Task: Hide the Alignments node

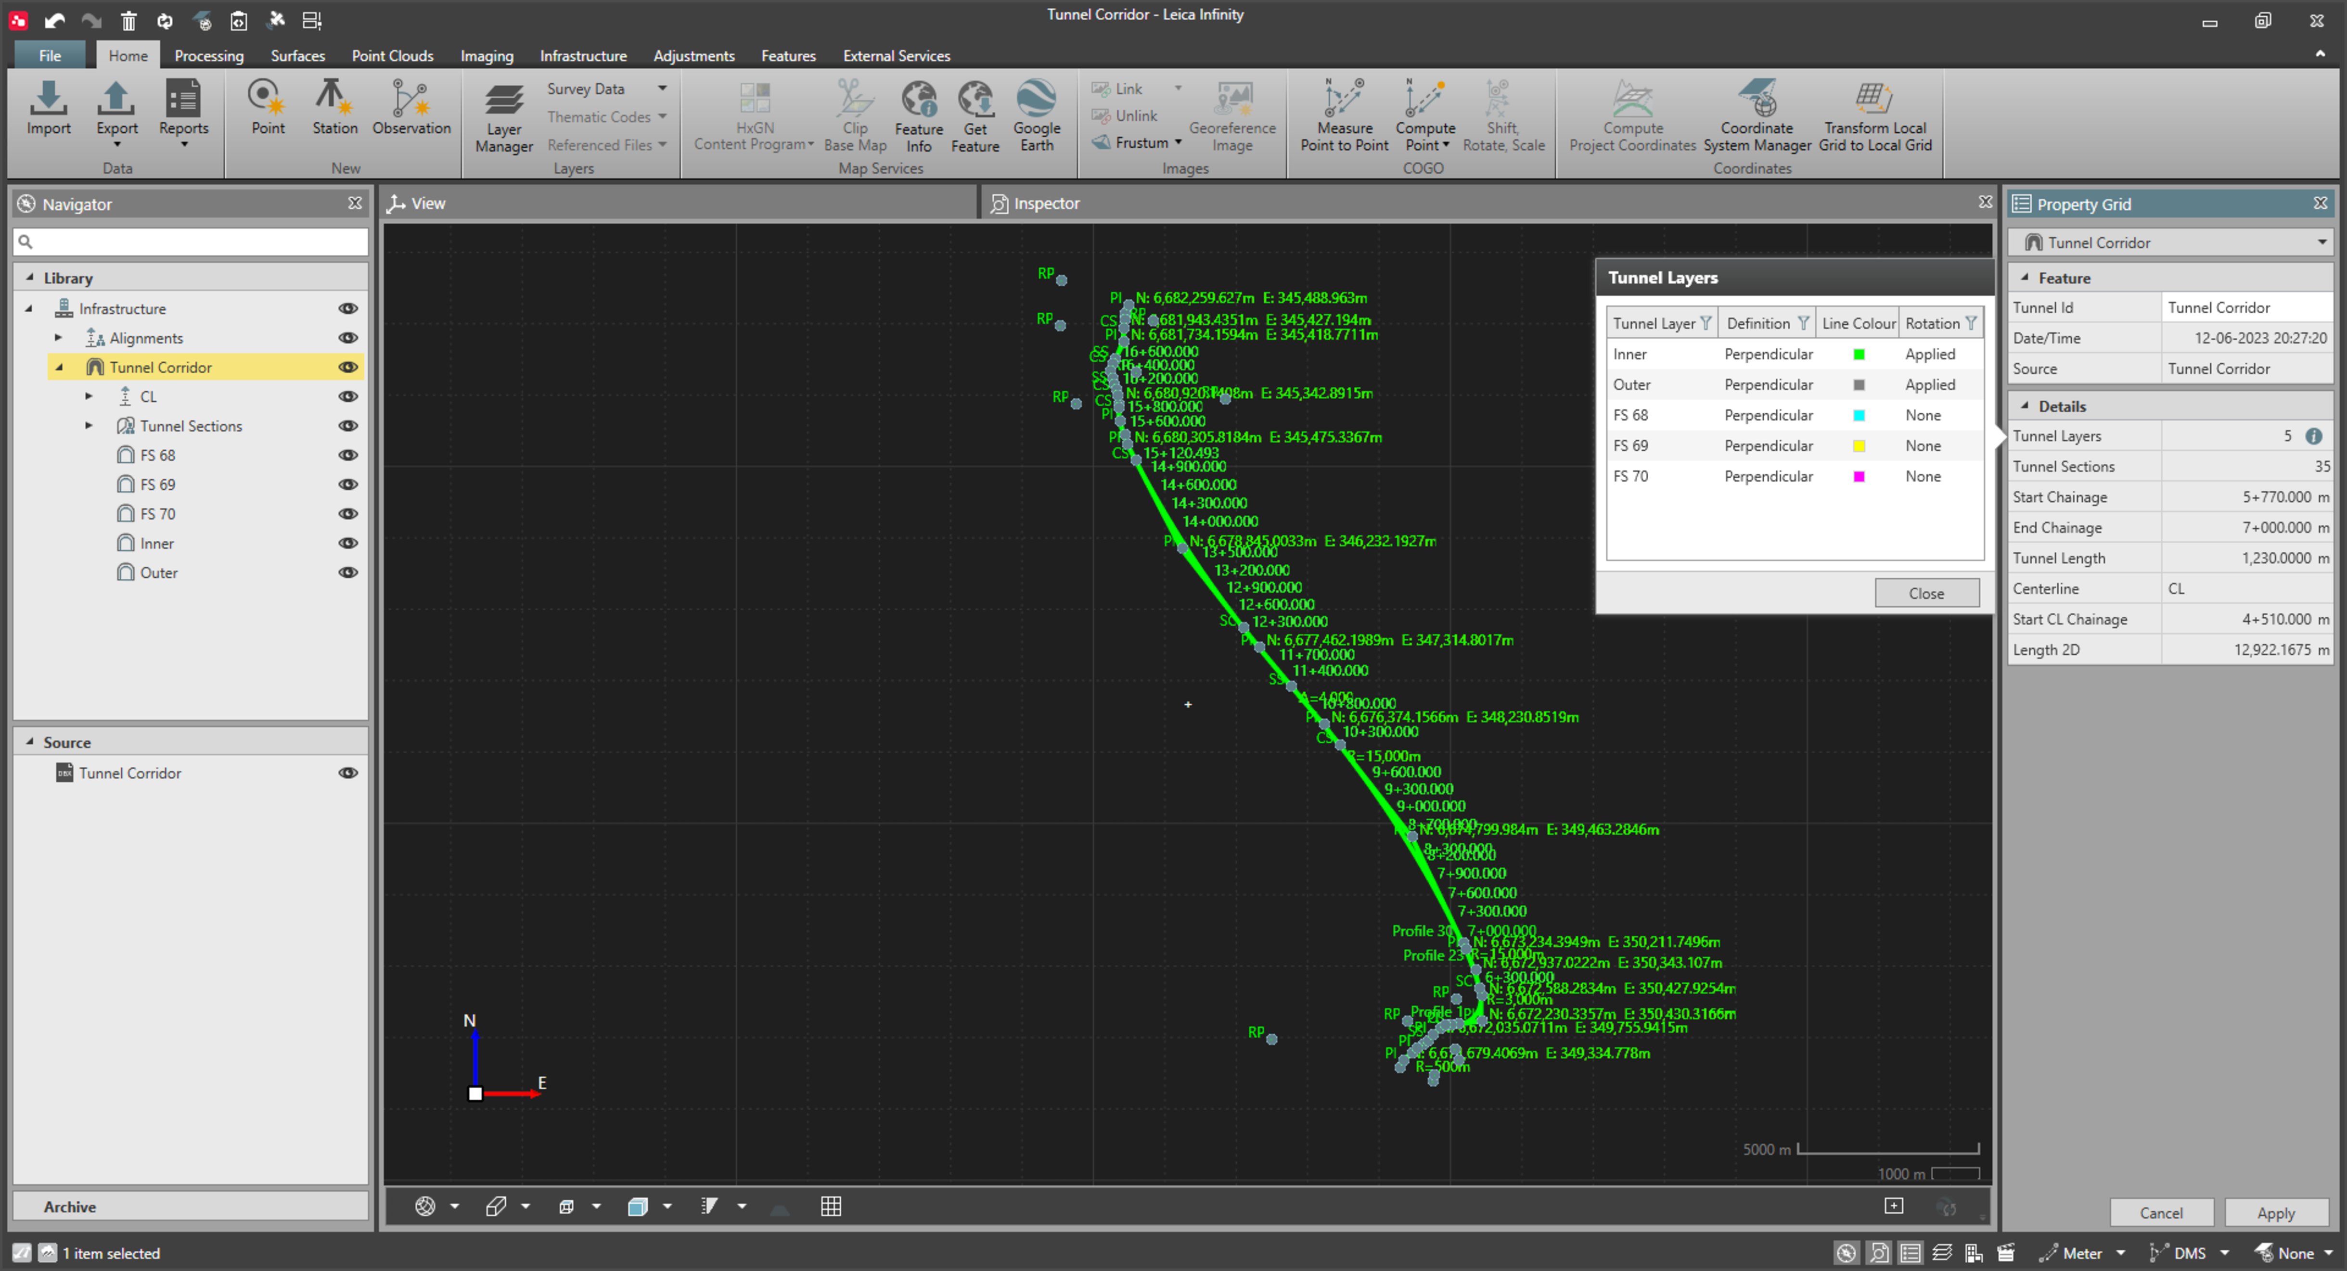Action: tap(347, 338)
